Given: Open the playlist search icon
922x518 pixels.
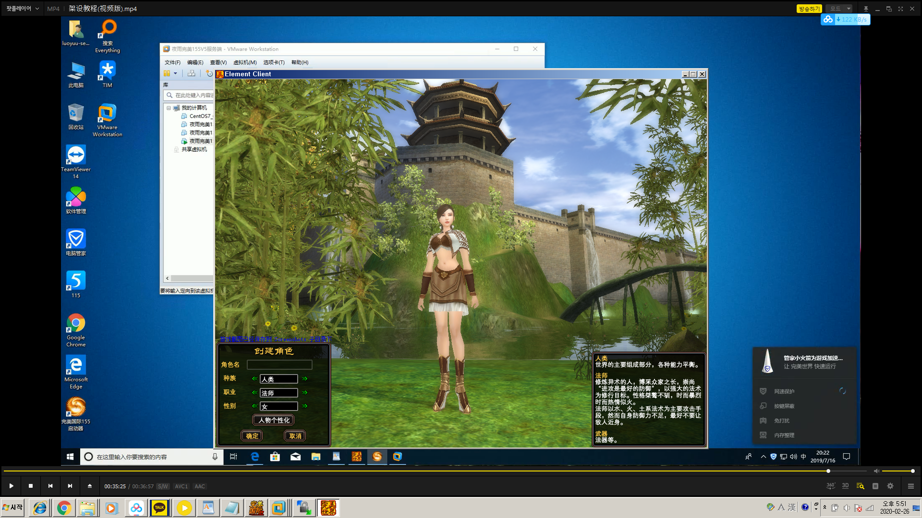Looking at the screenshot, I should tap(860, 486).
